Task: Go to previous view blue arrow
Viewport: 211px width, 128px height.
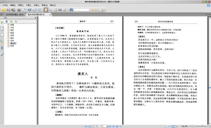Action: (x=117, y=126)
